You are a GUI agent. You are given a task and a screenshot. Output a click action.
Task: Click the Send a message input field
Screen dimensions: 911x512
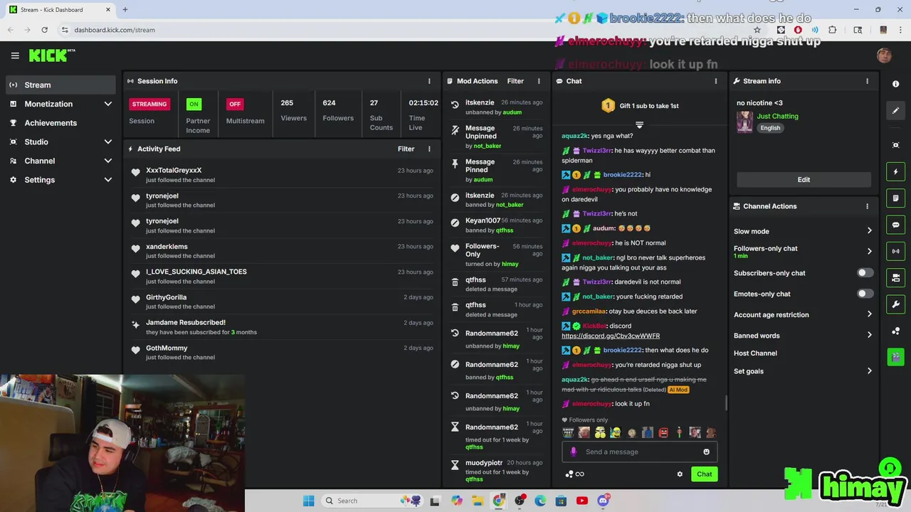point(641,452)
